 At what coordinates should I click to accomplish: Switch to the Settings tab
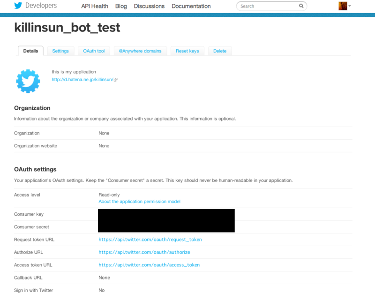point(60,51)
